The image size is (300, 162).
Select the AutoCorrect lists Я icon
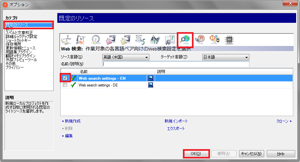tap(170, 40)
